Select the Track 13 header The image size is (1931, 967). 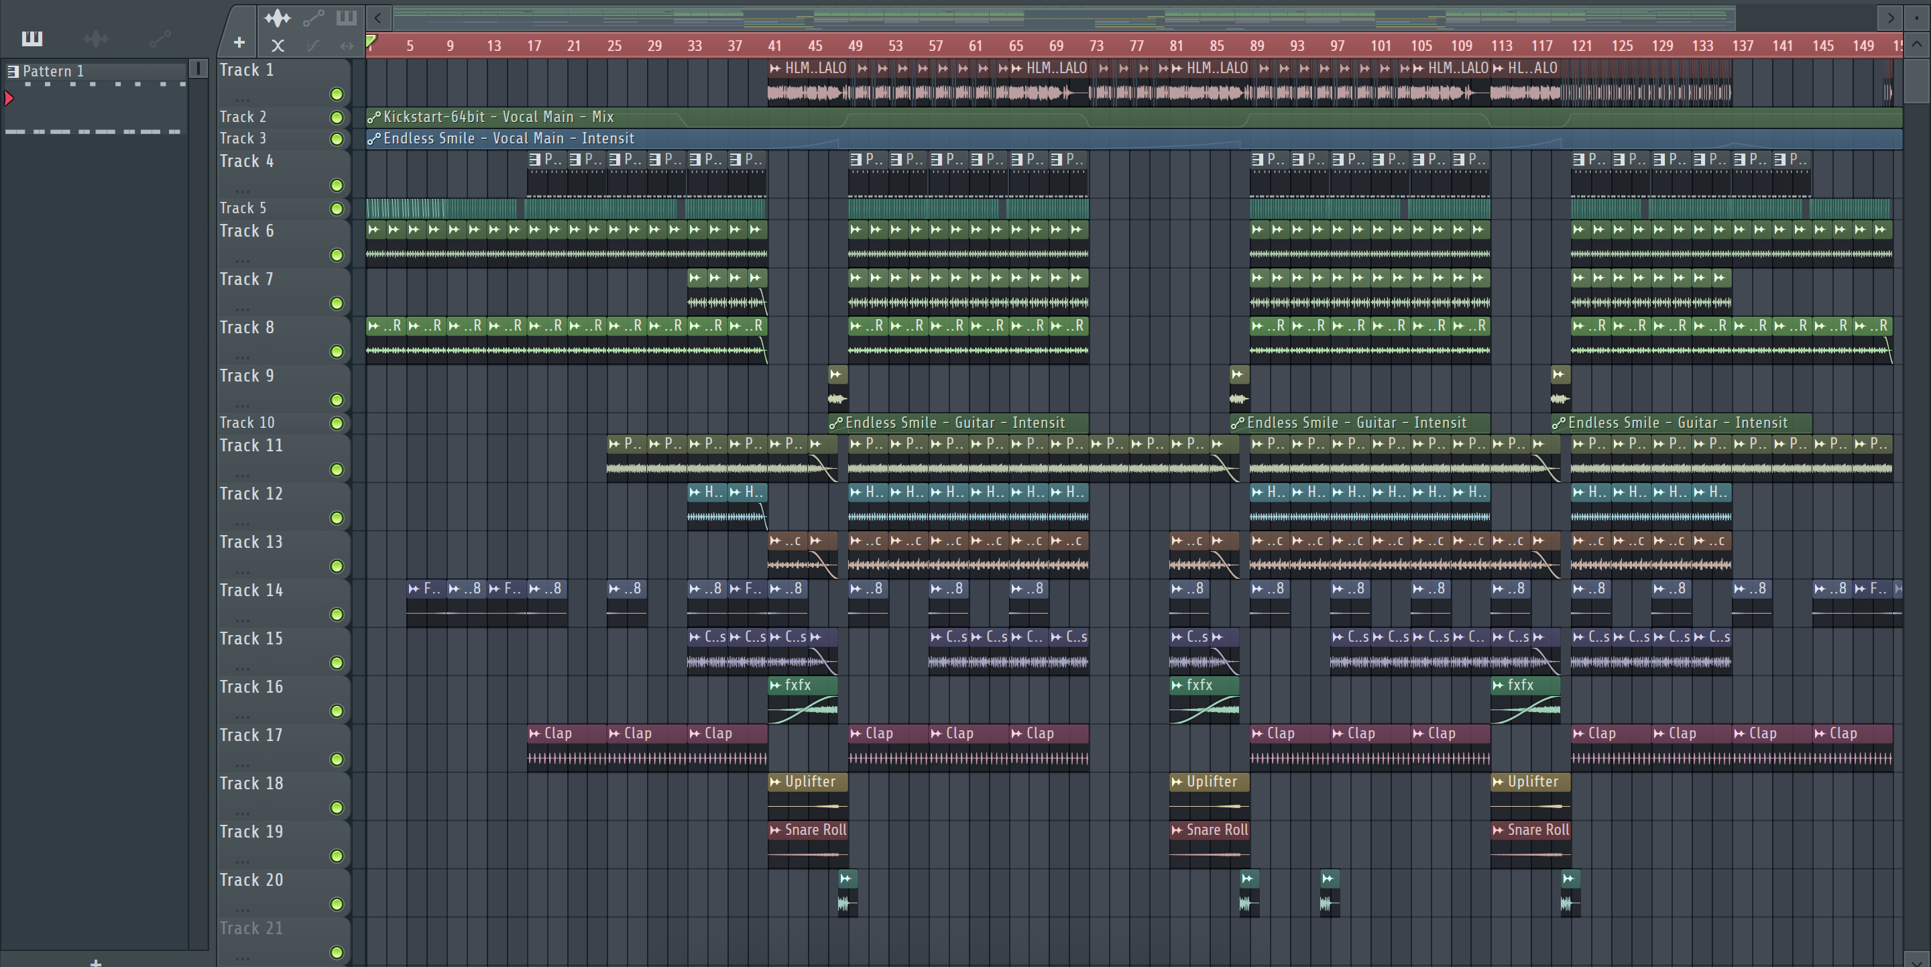click(284, 554)
